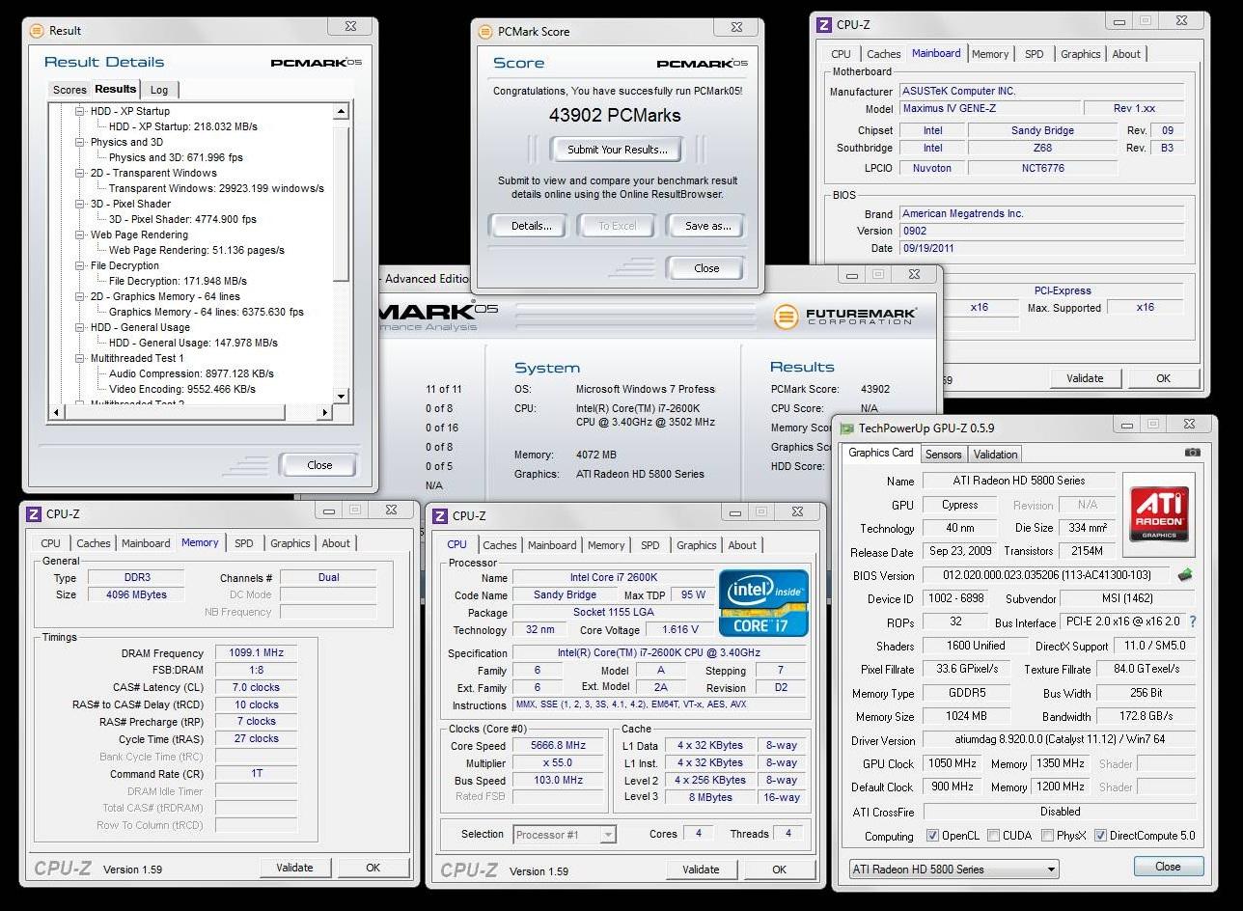Collapse the HDD - General Usage node
This screenshot has width=1243, height=911.
(x=80, y=327)
